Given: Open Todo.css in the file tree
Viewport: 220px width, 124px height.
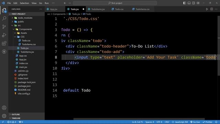Looking at the screenshot, I should click(x=26, y=41).
